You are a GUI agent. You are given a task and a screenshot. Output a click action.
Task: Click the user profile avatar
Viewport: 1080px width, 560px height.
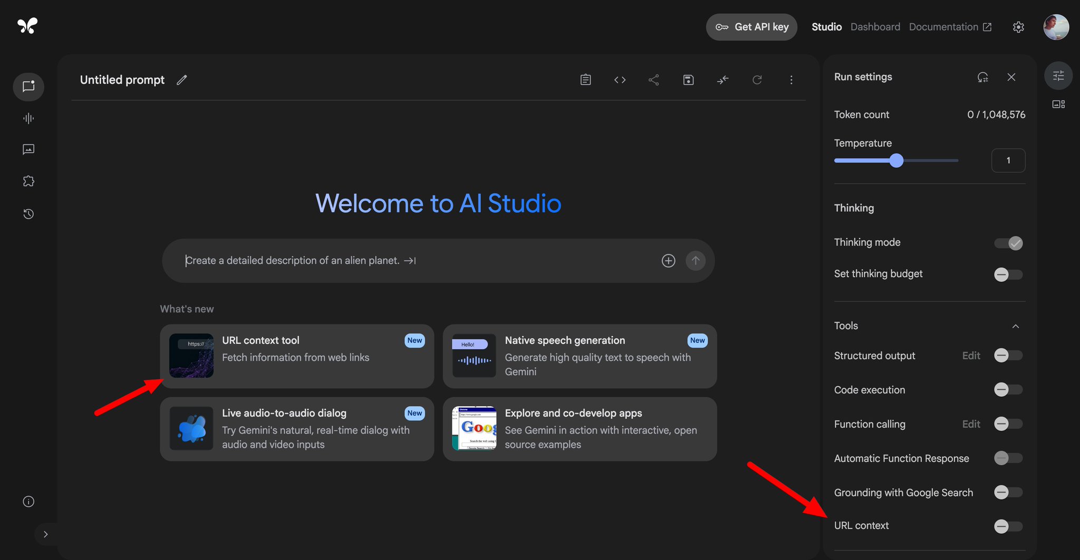click(x=1056, y=27)
